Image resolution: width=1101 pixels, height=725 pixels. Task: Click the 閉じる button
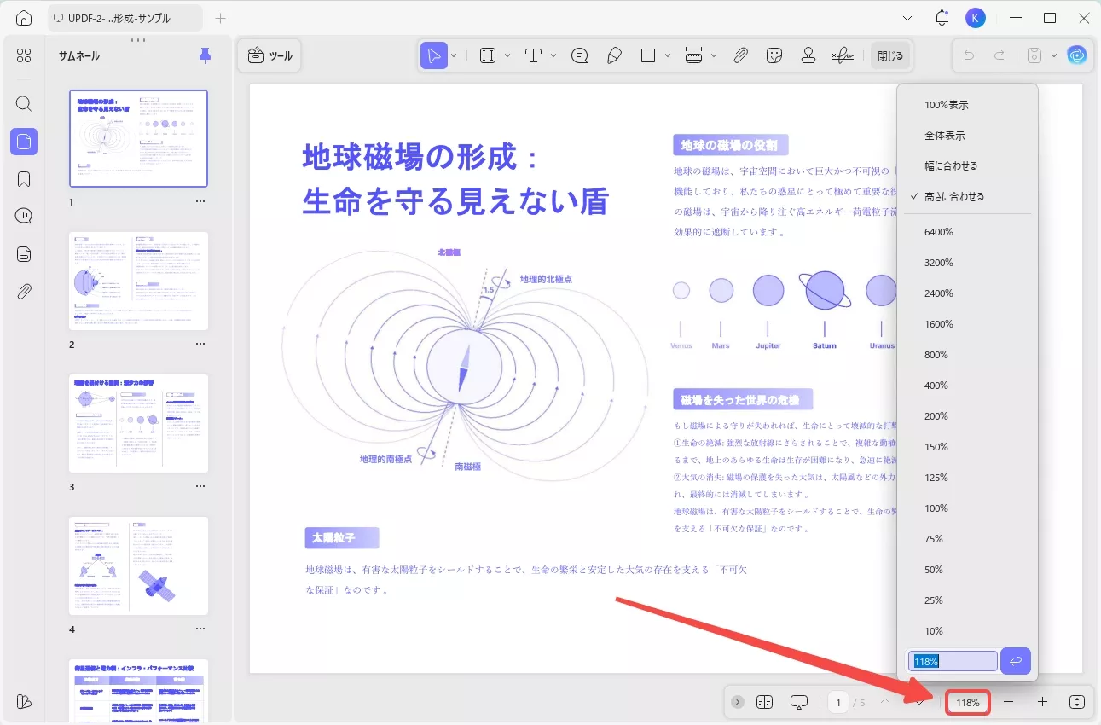(x=890, y=54)
